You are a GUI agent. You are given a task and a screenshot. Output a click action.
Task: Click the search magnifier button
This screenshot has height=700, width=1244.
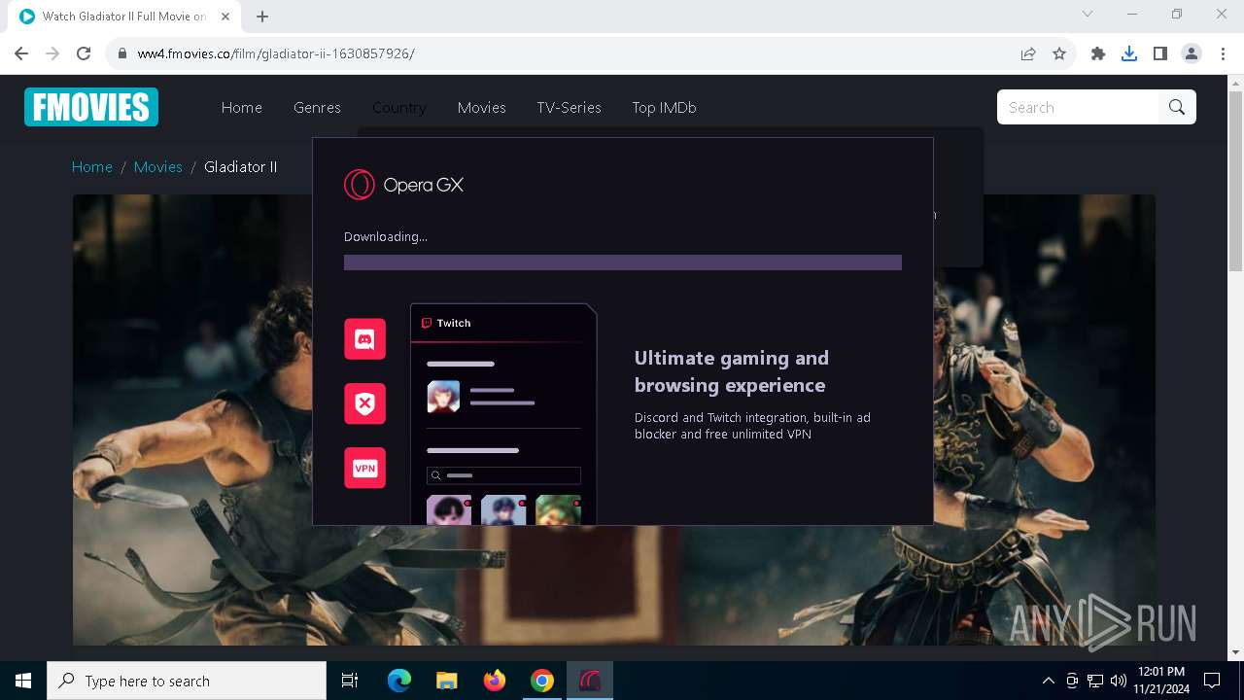1177,107
